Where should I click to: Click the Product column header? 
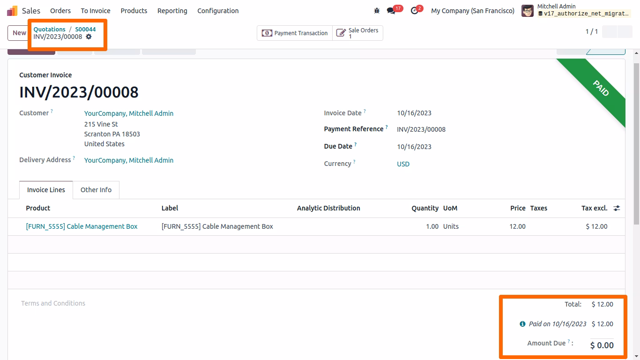(38, 208)
